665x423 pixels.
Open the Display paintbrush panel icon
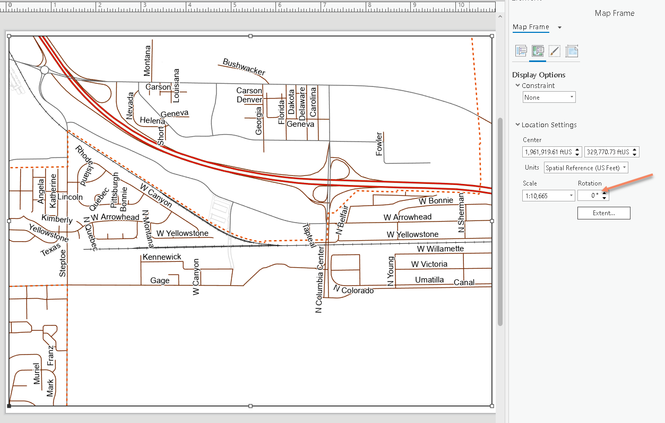[x=555, y=51]
